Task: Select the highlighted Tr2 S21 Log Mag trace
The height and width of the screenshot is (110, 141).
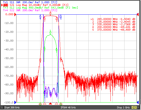Action: pyautogui.click(x=36, y=5)
